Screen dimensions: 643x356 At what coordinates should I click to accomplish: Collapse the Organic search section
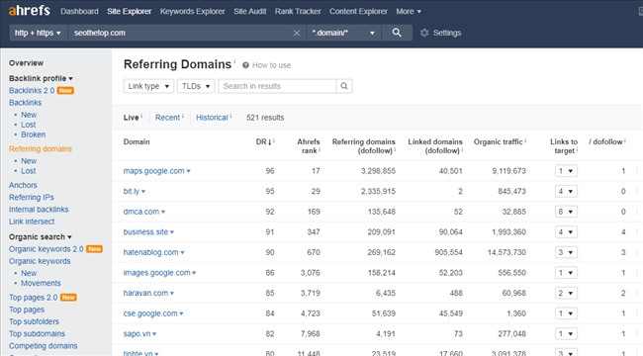(41, 237)
